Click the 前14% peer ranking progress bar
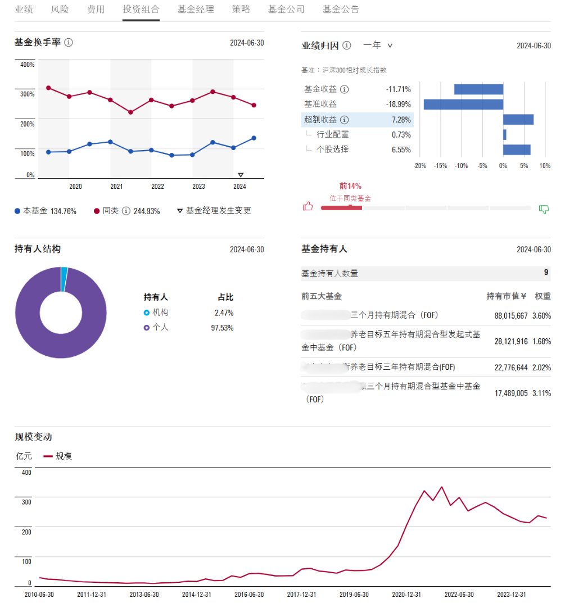This screenshot has width=565, height=607. (x=426, y=208)
